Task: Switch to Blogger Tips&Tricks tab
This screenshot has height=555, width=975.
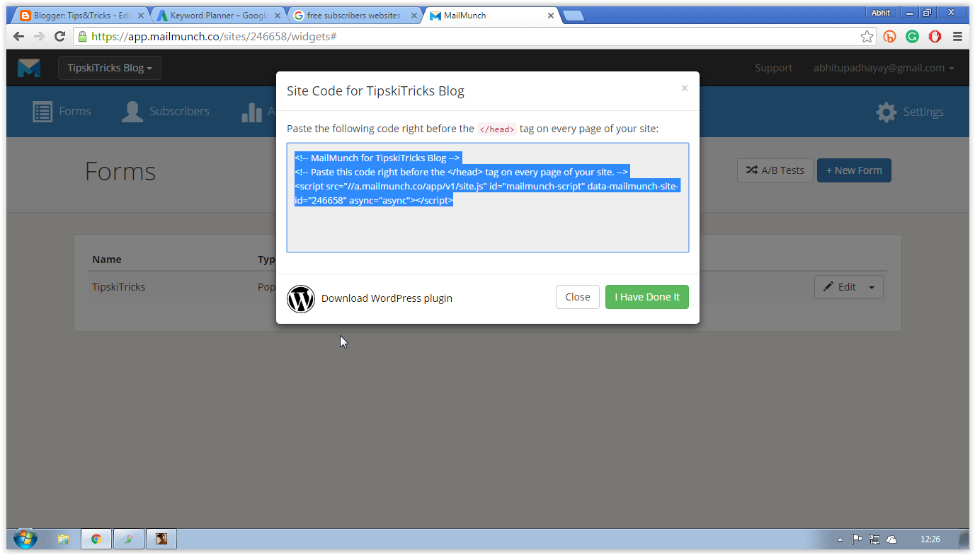Action: [81, 15]
